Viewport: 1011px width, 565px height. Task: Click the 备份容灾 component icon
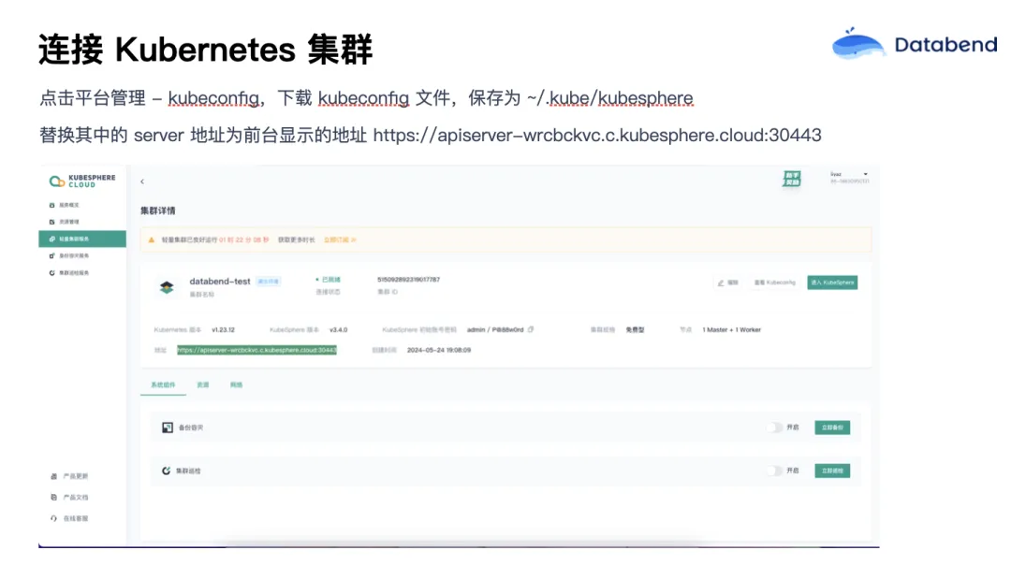click(168, 427)
